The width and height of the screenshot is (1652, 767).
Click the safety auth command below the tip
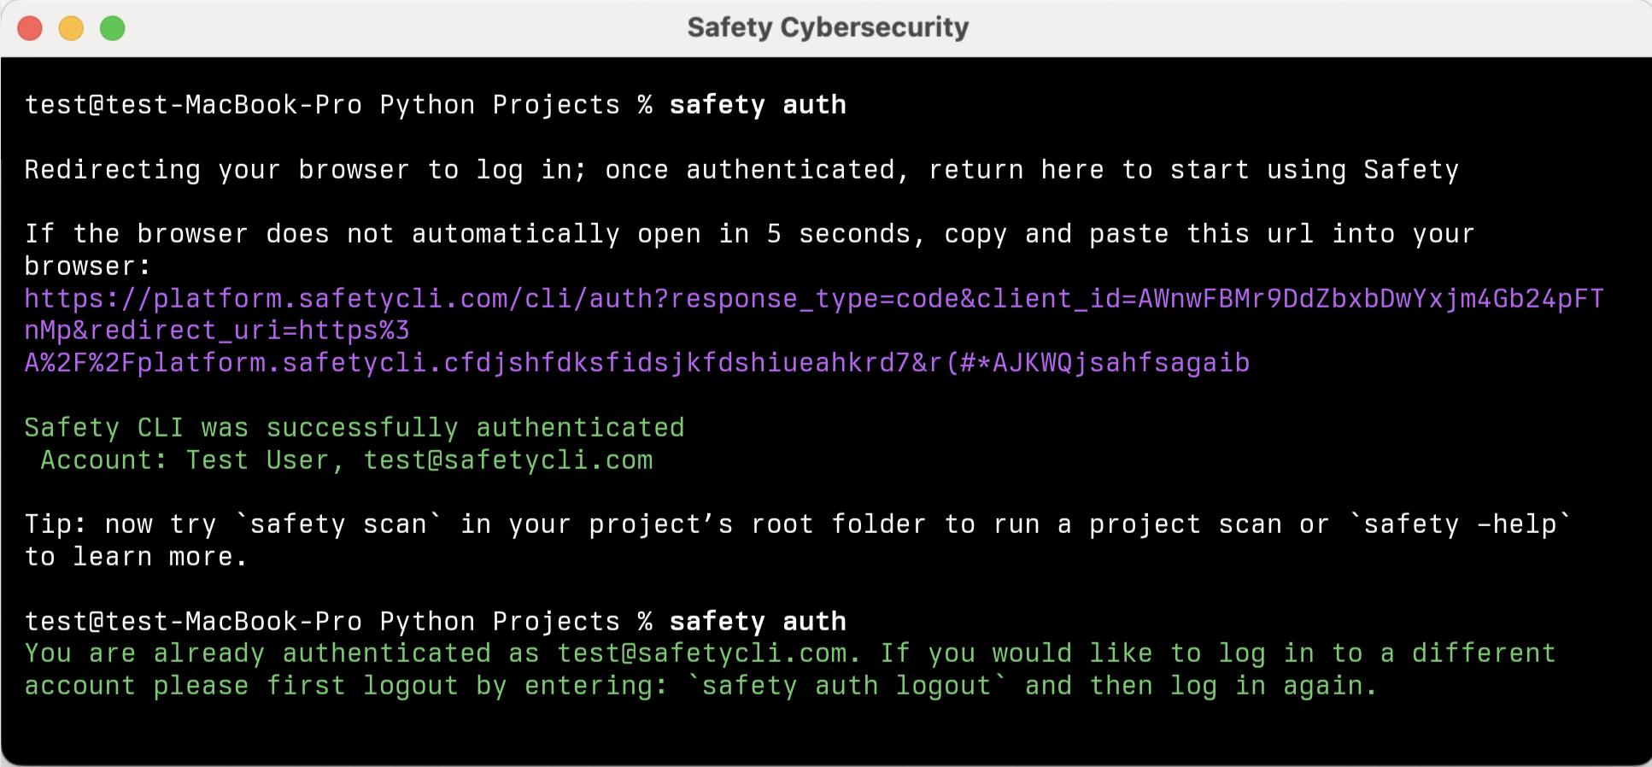pyautogui.click(x=758, y=622)
